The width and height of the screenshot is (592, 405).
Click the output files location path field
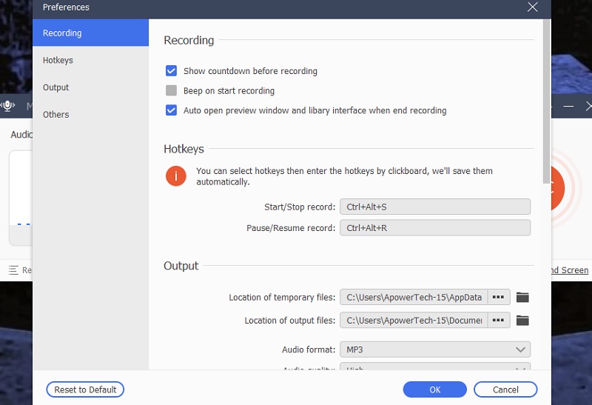pos(414,321)
